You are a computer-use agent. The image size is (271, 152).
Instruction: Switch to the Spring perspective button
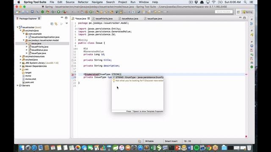tap(247, 12)
